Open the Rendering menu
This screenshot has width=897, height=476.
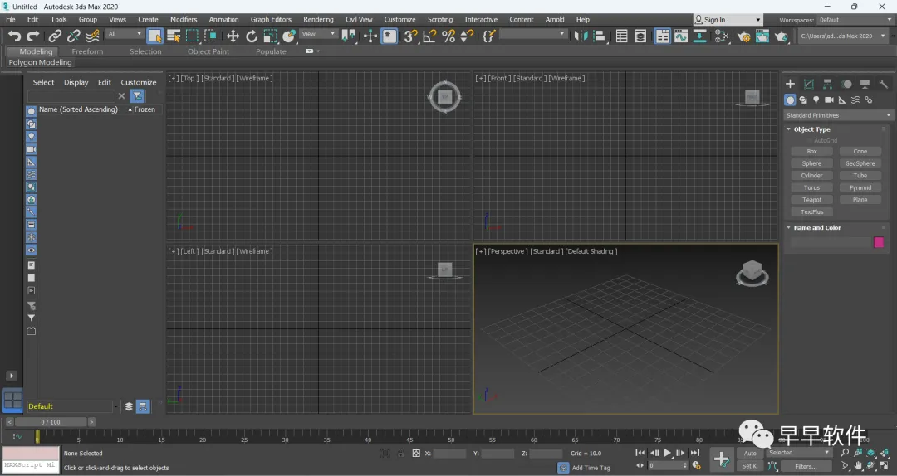pyautogui.click(x=318, y=20)
